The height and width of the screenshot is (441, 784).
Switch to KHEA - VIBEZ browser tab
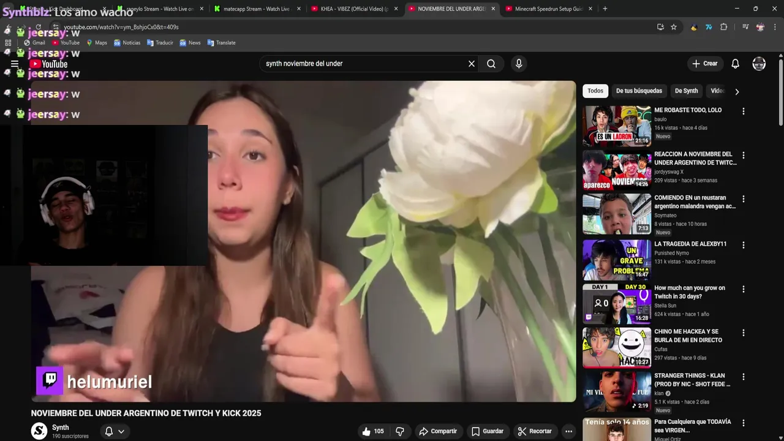coord(354,9)
